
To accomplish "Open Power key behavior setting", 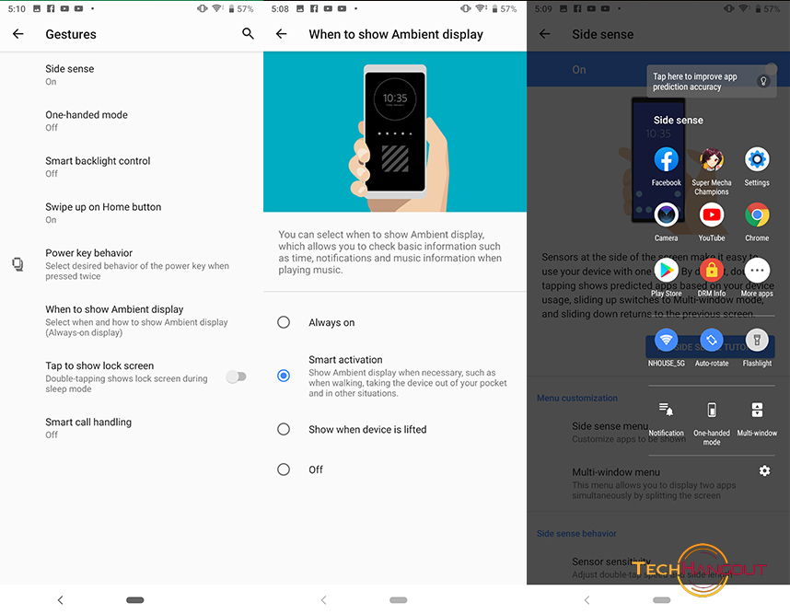I will click(132, 264).
